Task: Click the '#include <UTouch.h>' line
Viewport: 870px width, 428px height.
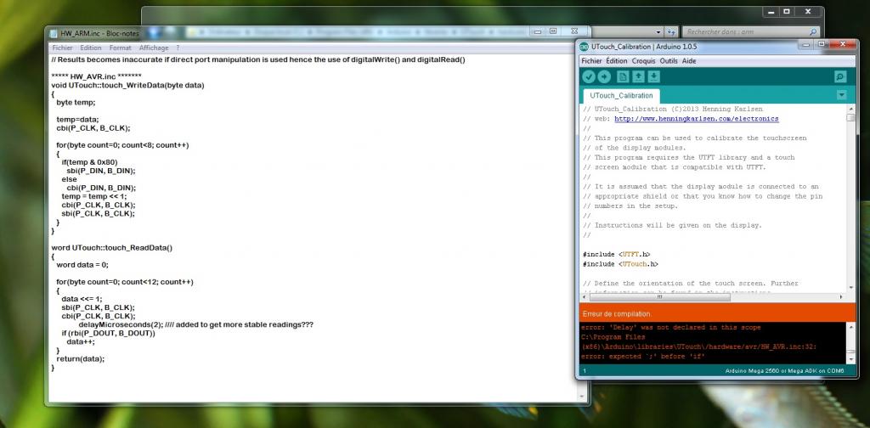Action: click(x=620, y=264)
